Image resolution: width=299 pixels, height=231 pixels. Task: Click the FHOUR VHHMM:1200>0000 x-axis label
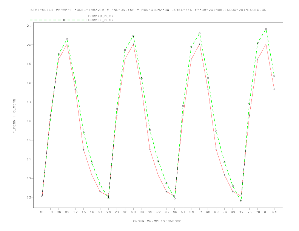pyautogui.click(x=157, y=221)
